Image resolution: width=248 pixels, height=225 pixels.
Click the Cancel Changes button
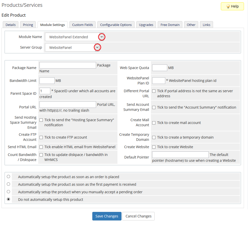coord(138,216)
